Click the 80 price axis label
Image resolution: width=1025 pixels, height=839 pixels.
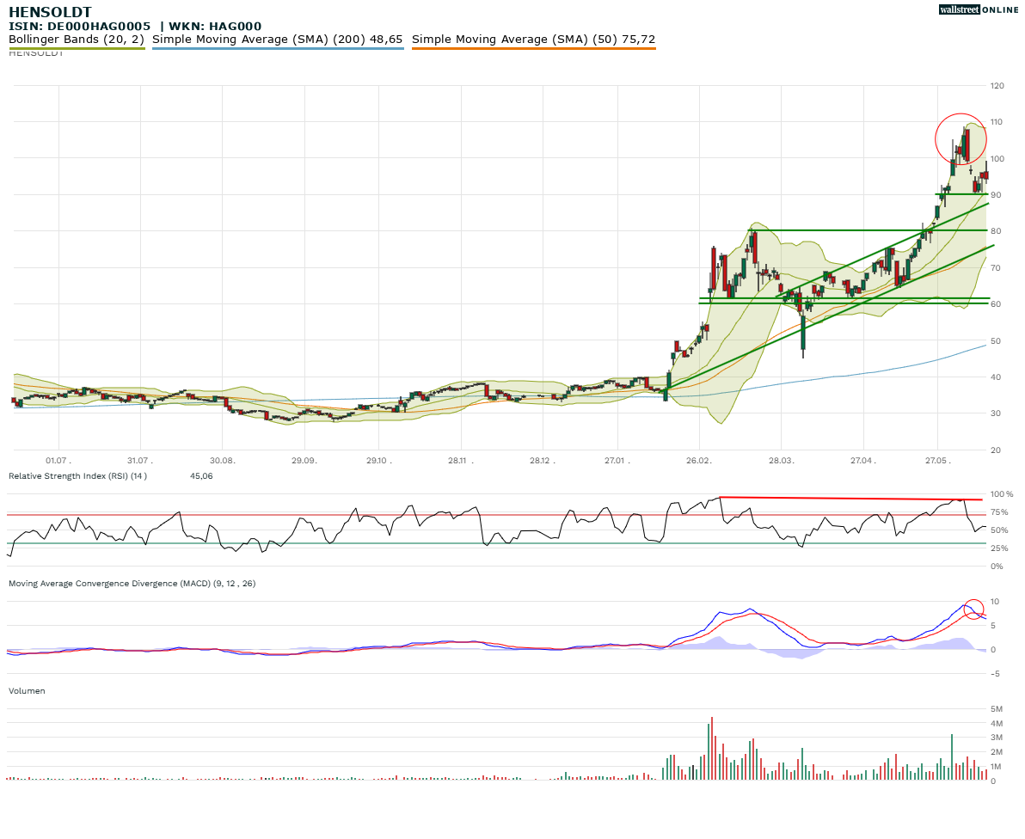click(x=996, y=231)
